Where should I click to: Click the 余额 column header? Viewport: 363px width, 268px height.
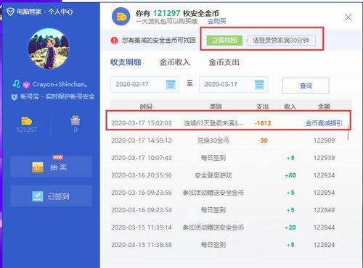pos(324,106)
